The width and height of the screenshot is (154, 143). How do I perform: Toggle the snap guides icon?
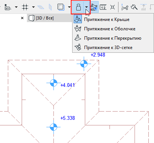[x=95, y=7]
